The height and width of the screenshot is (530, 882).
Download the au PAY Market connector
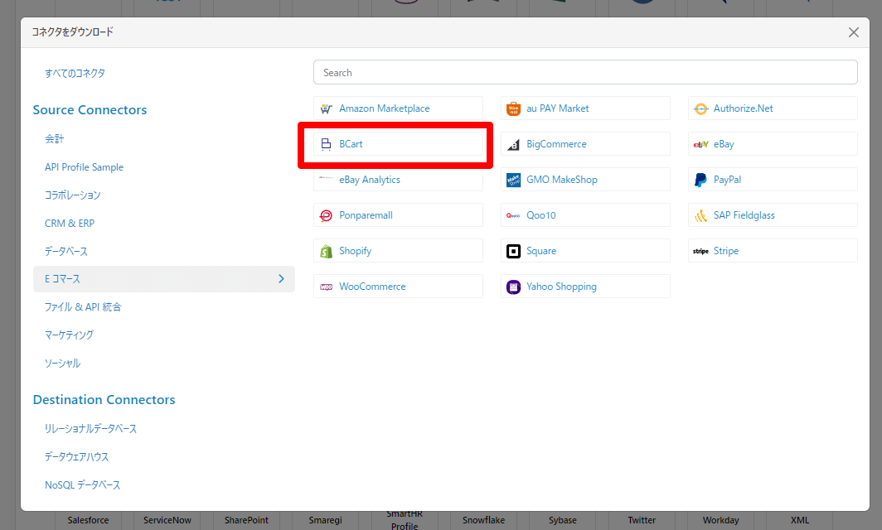point(585,108)
